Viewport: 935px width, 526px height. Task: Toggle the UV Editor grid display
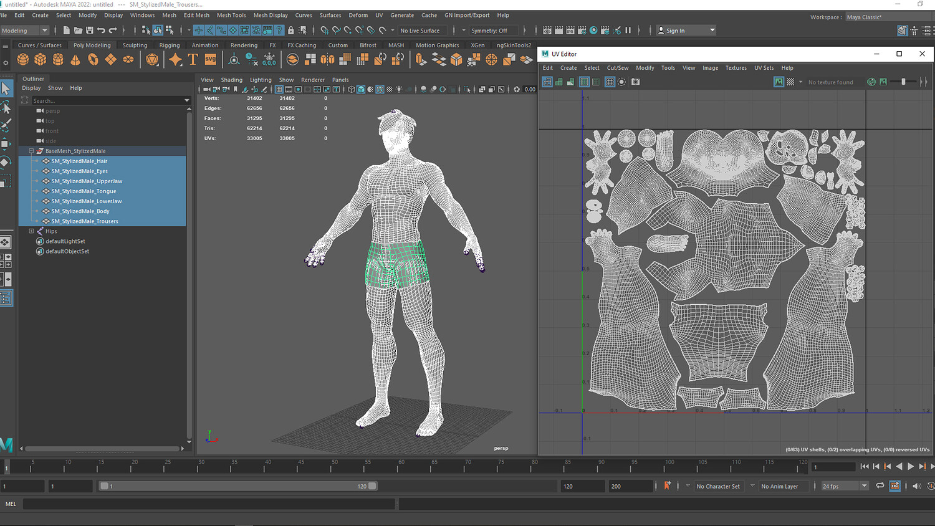tap(610, 82)
